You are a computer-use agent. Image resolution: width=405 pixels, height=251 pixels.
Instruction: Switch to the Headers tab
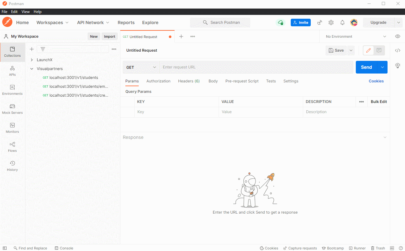(x=189, y=81)
